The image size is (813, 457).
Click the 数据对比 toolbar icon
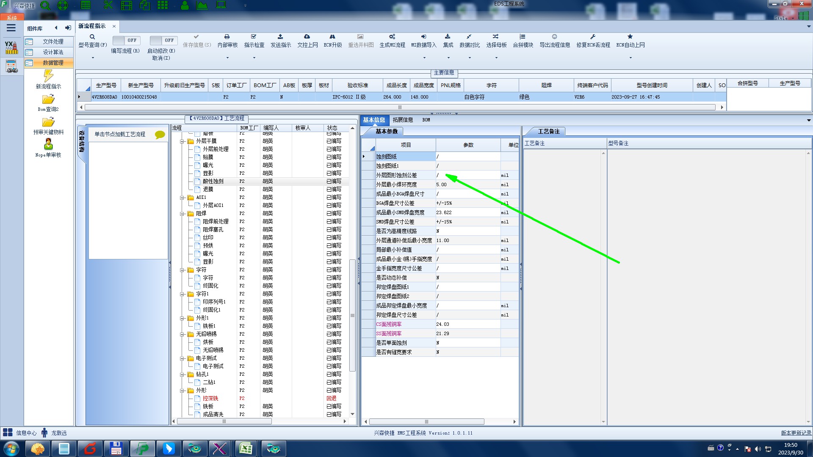tap(469, 37)
